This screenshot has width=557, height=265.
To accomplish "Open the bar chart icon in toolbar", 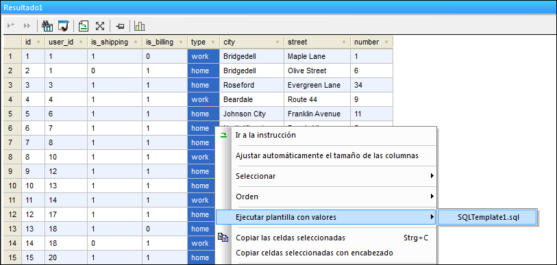I will (140, 25).
